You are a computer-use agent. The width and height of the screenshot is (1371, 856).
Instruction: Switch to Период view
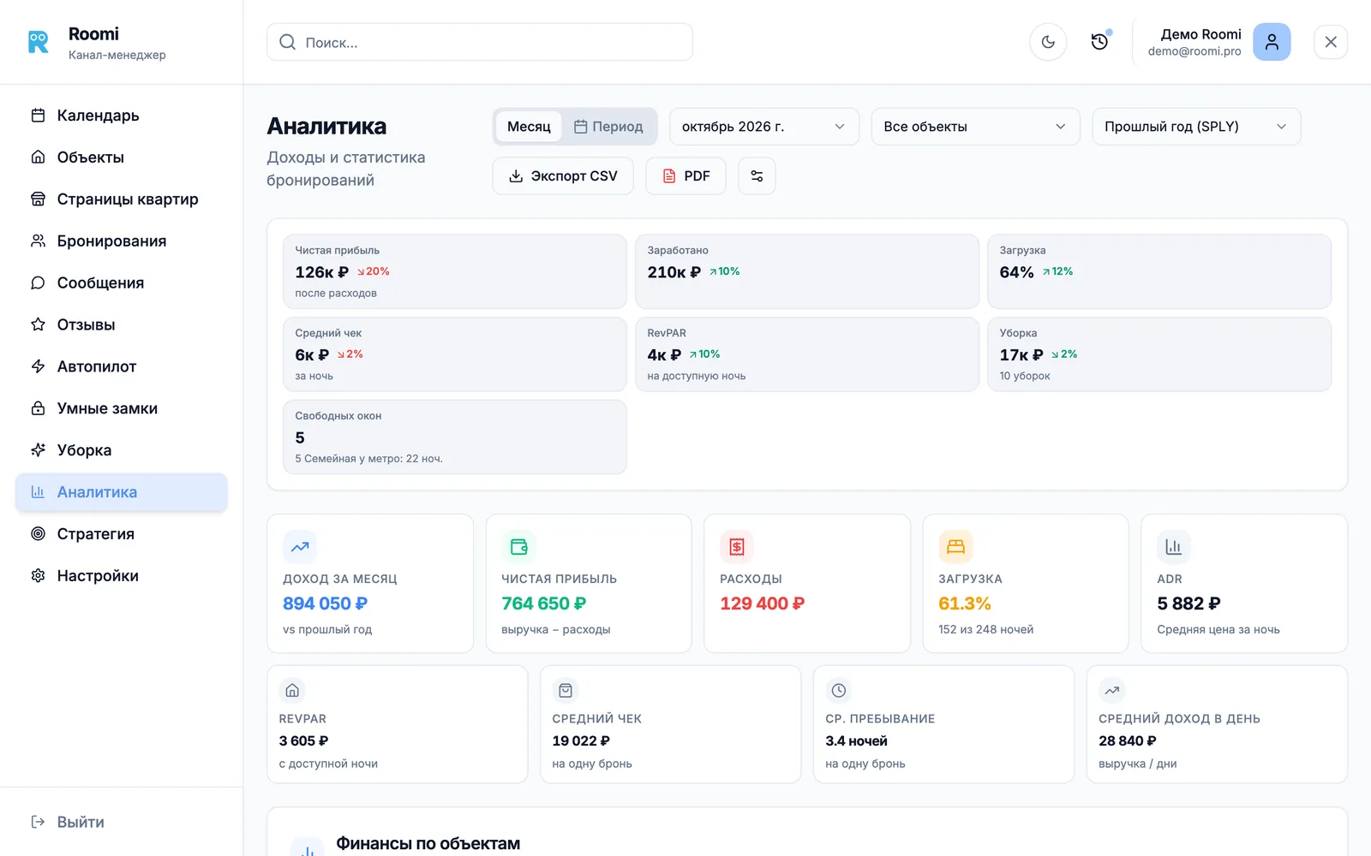608,127
